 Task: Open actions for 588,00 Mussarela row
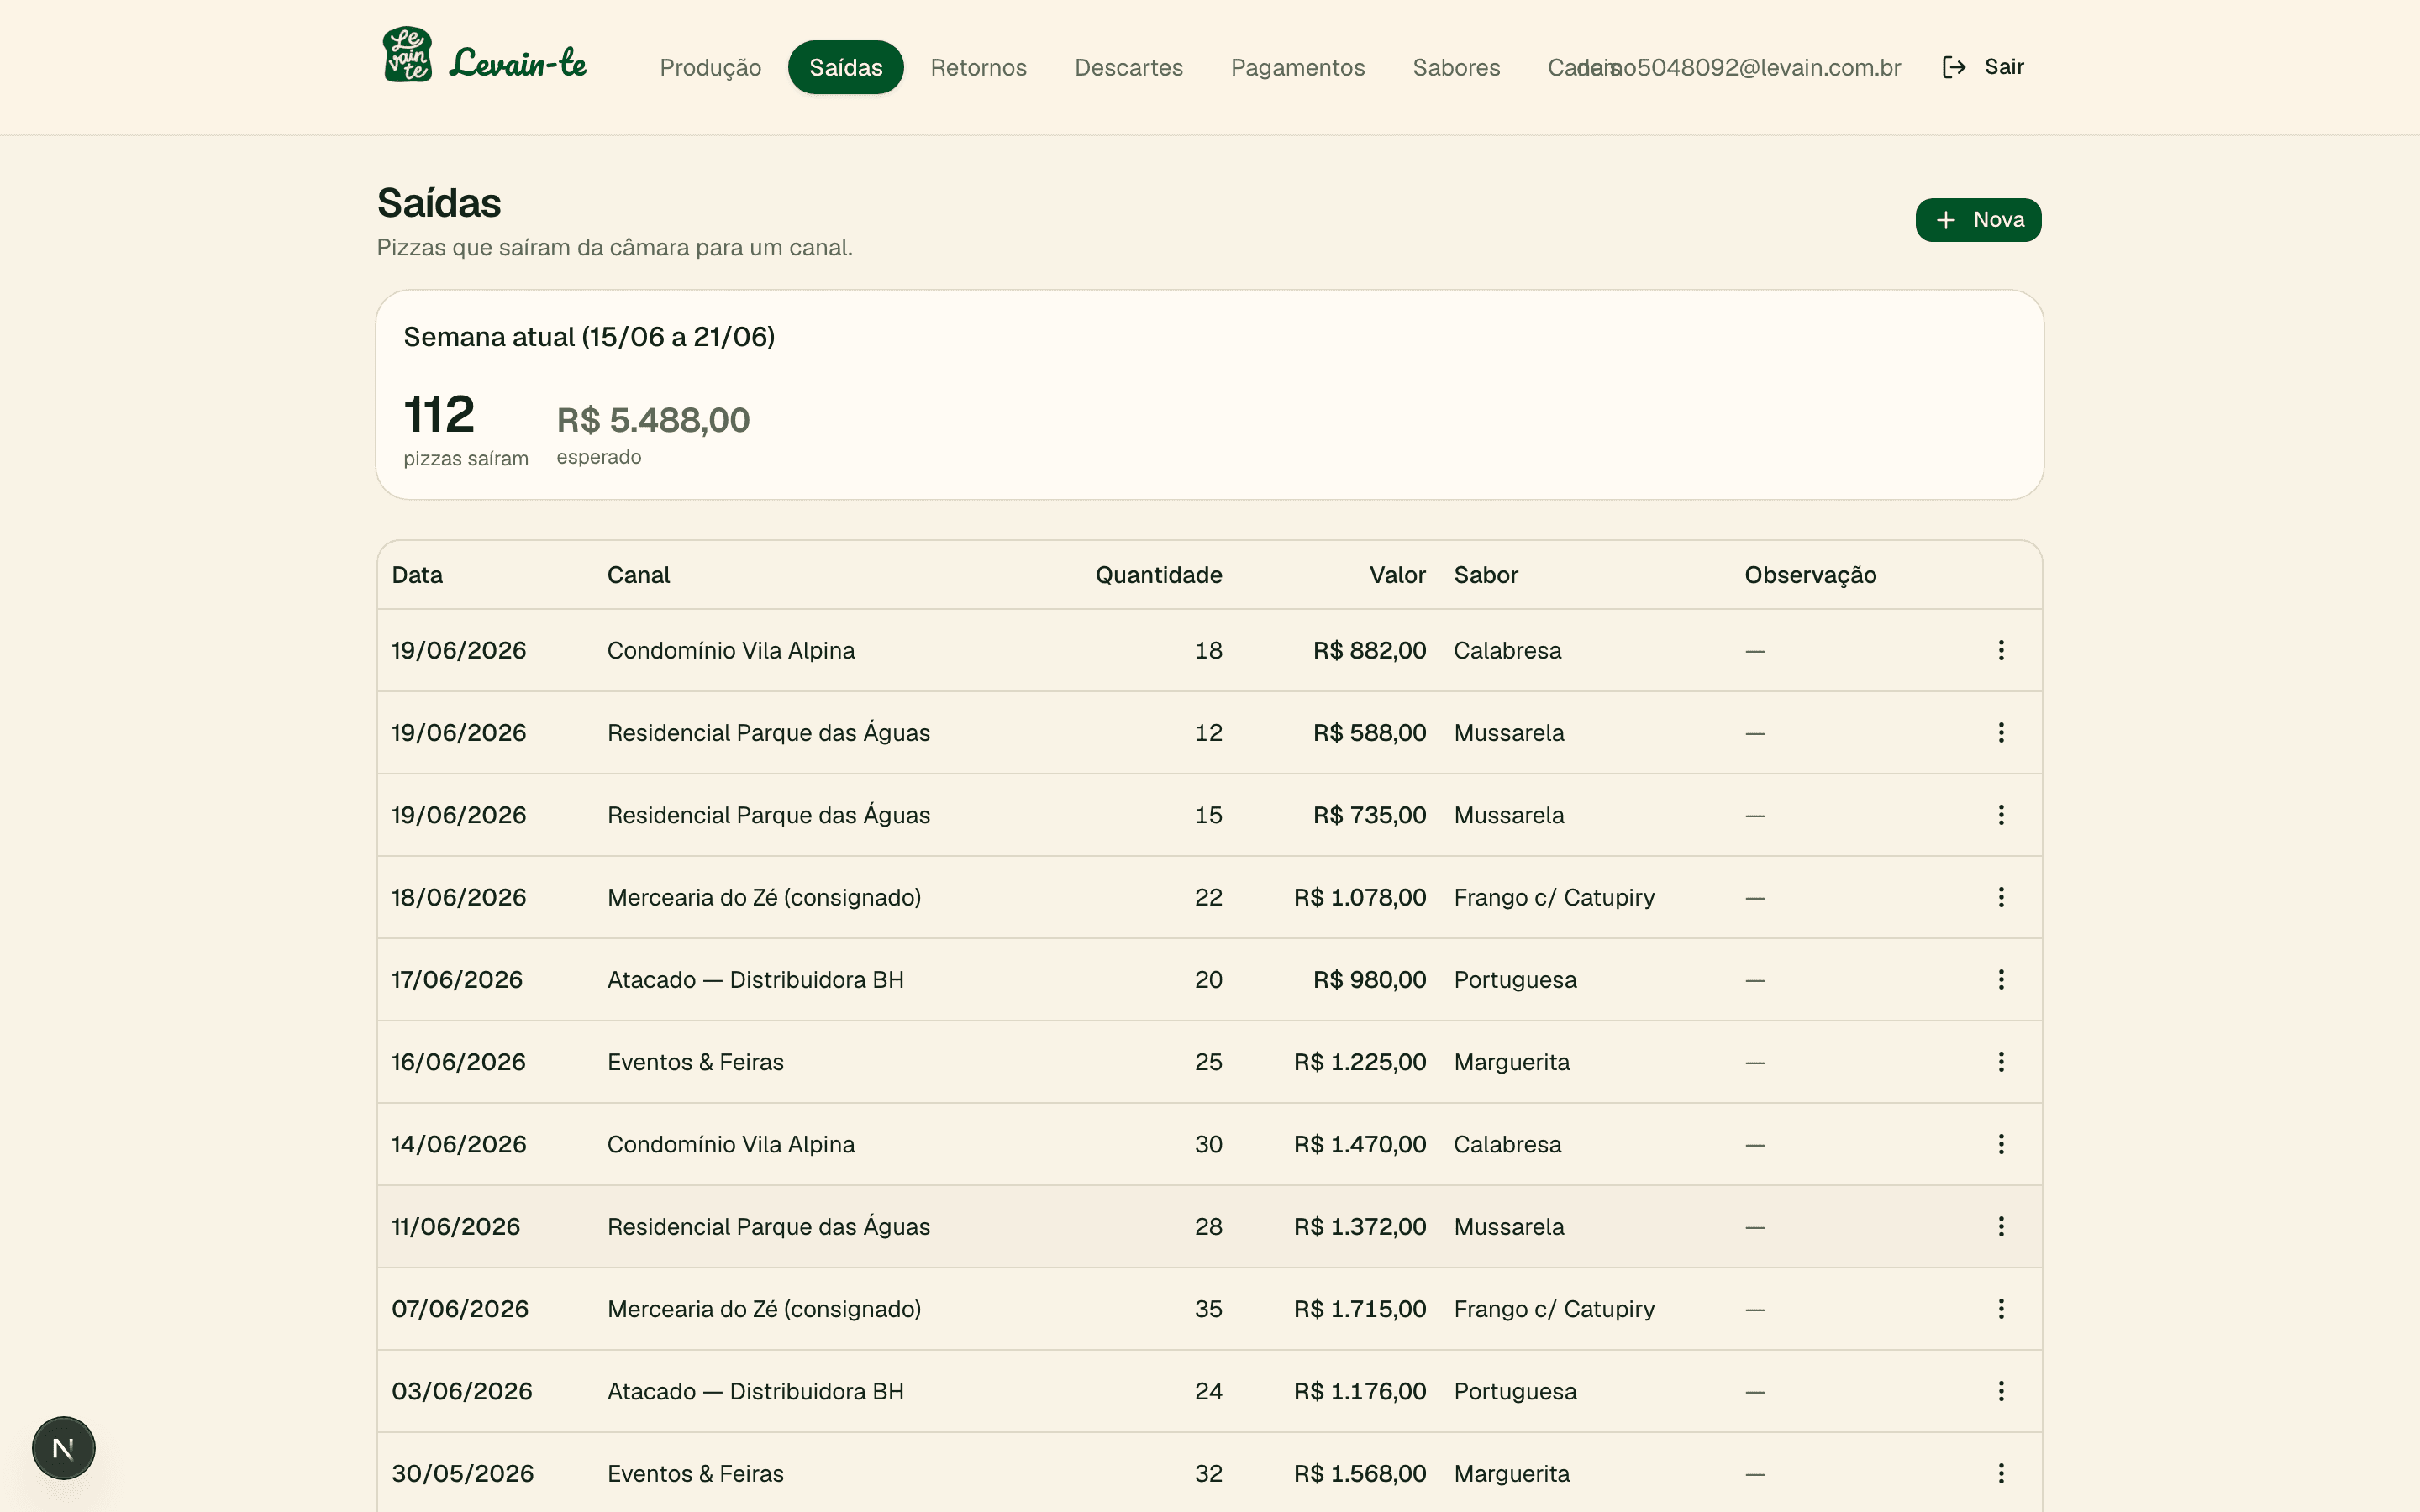point(2001,732)
